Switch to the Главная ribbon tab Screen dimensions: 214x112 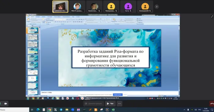coord(32,17)
